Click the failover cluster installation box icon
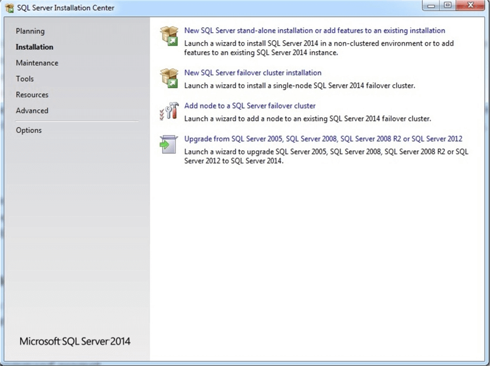 (x=169, y=78)
